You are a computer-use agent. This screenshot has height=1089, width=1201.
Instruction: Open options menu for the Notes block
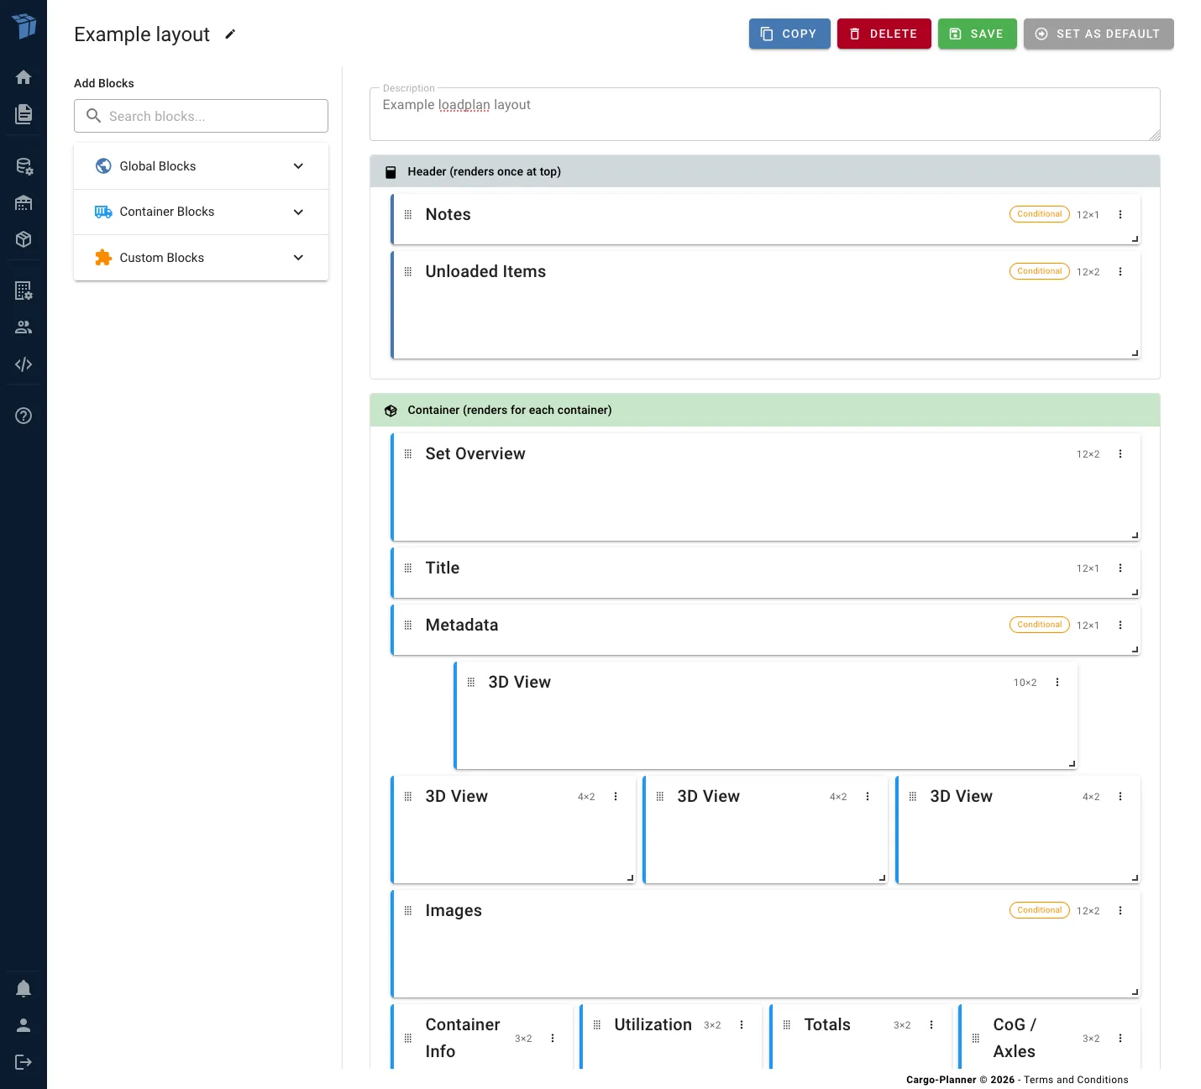tap(1120, 214)
